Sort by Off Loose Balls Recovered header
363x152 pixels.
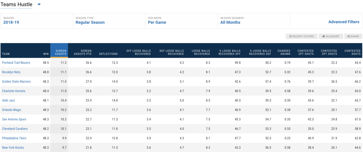(139, 52)
